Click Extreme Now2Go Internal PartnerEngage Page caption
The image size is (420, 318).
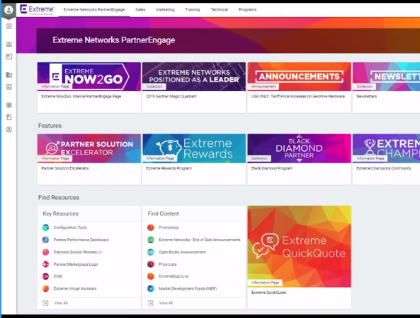[81, 96]
